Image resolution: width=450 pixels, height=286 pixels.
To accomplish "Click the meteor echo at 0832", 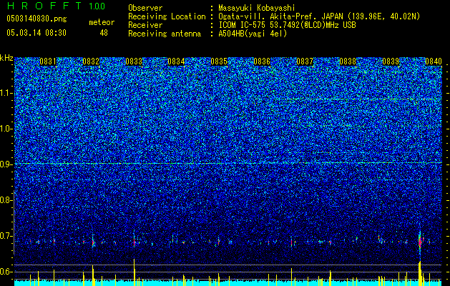I will (x=93, y=242).
